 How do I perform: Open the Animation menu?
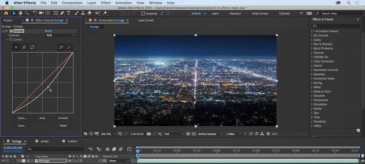(x=123, y=3)
